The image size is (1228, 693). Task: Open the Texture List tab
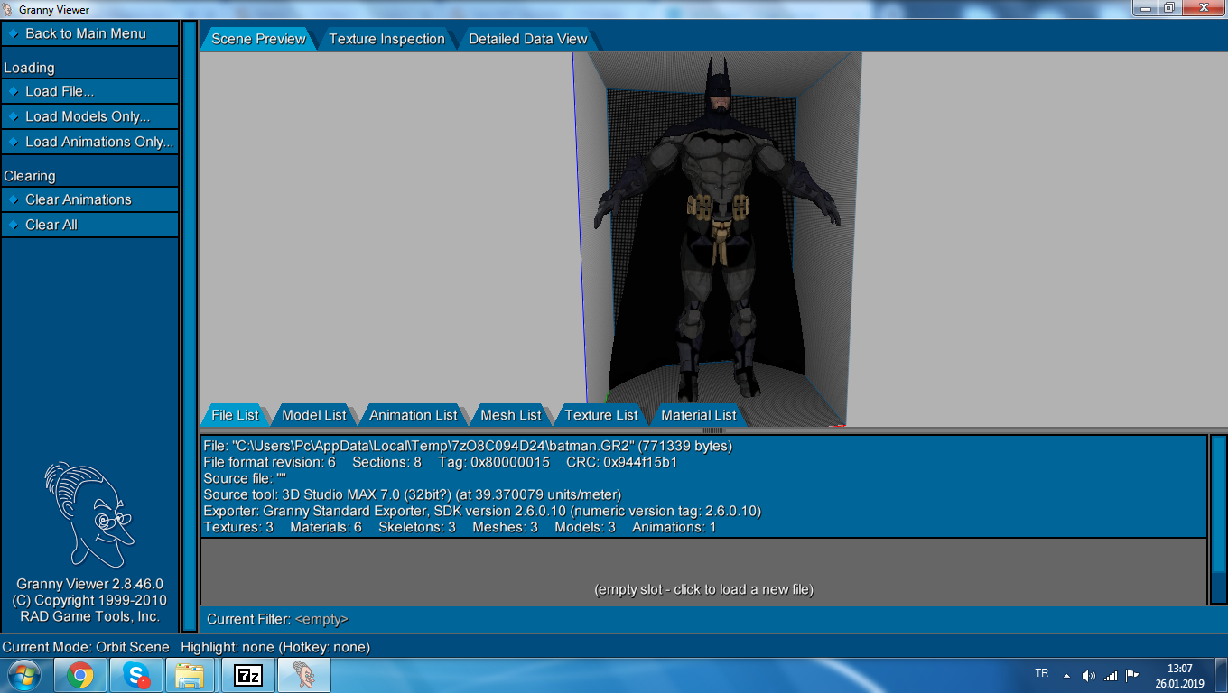pyautogui.click(x=600, y=415)
